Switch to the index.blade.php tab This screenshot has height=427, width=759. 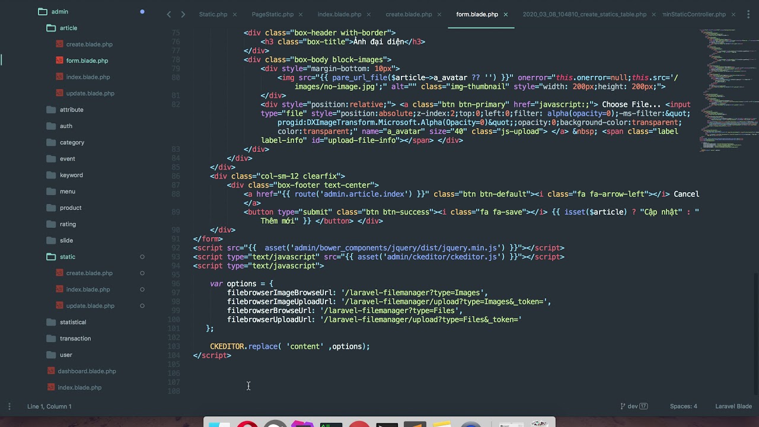click(340, 14)
